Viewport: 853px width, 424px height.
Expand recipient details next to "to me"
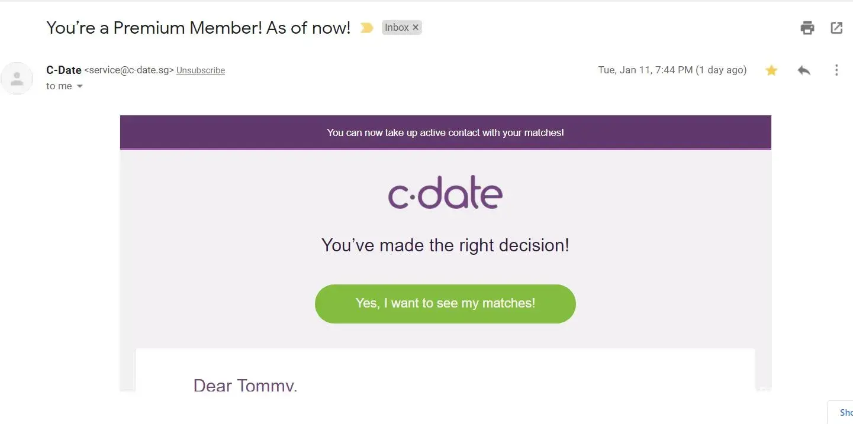click(80, 86)
